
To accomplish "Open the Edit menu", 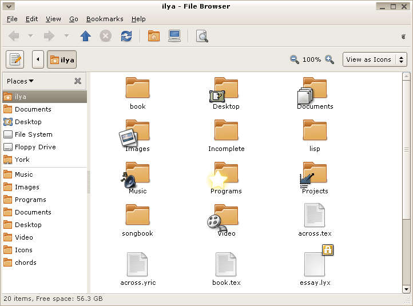I will point(31,19).
